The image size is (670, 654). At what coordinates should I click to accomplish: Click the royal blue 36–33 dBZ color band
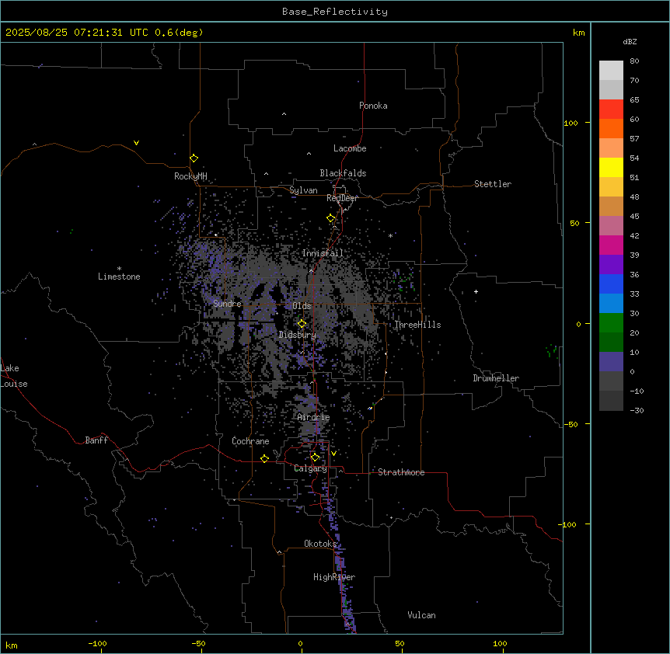click(x=611, y=284)
